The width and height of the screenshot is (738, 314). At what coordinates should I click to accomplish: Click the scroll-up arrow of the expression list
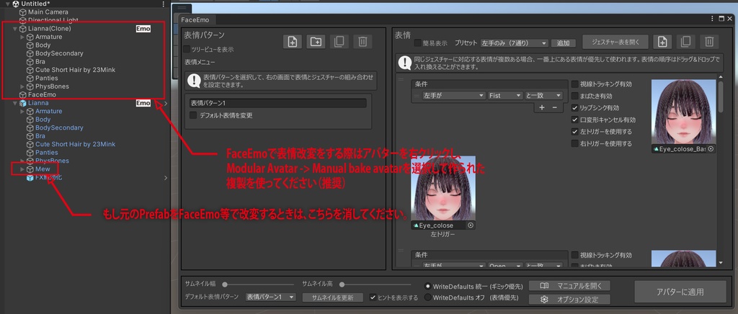720,76
